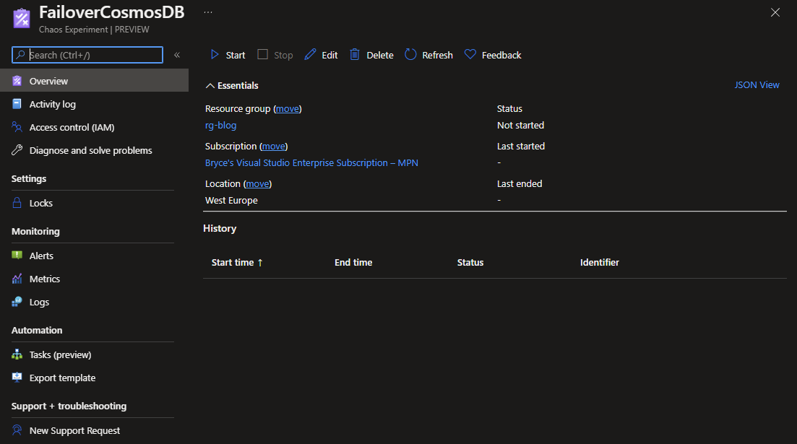Image resolution: width=797 pixels, height=444 pixels.
Task: Click the Delete trash can icon
Action: pos(355,55)
